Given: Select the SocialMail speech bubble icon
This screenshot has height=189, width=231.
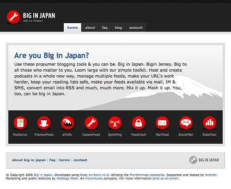Looking at the screenshot, I should click(186, 123).
